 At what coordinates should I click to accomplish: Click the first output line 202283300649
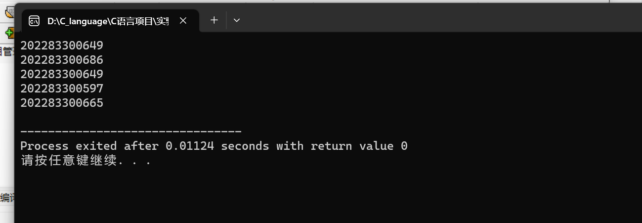pos(62,46)
